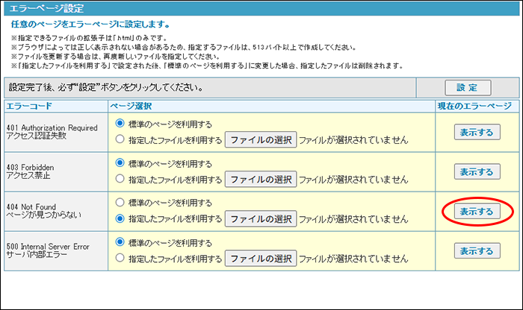Show current 401 error page with 表示する
523x310 pixels.
pyautogui.click(x=477, y=132)
